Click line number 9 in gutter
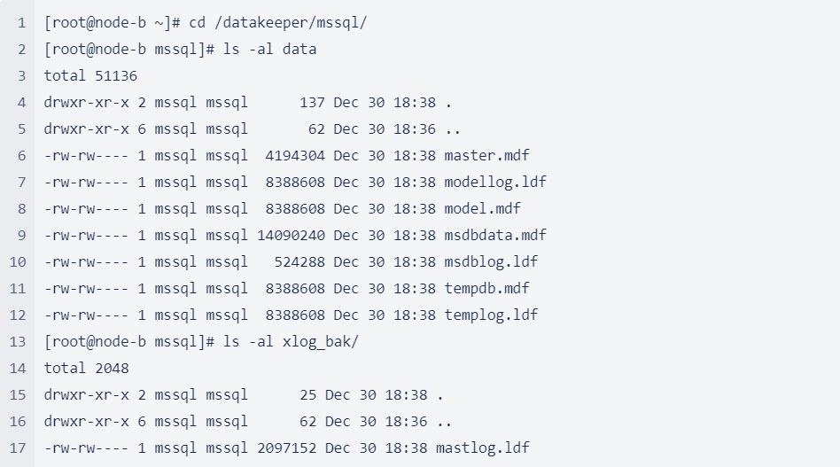Image resolution: width=840 pixels, height=467 pixels. [x=21, y=236]
